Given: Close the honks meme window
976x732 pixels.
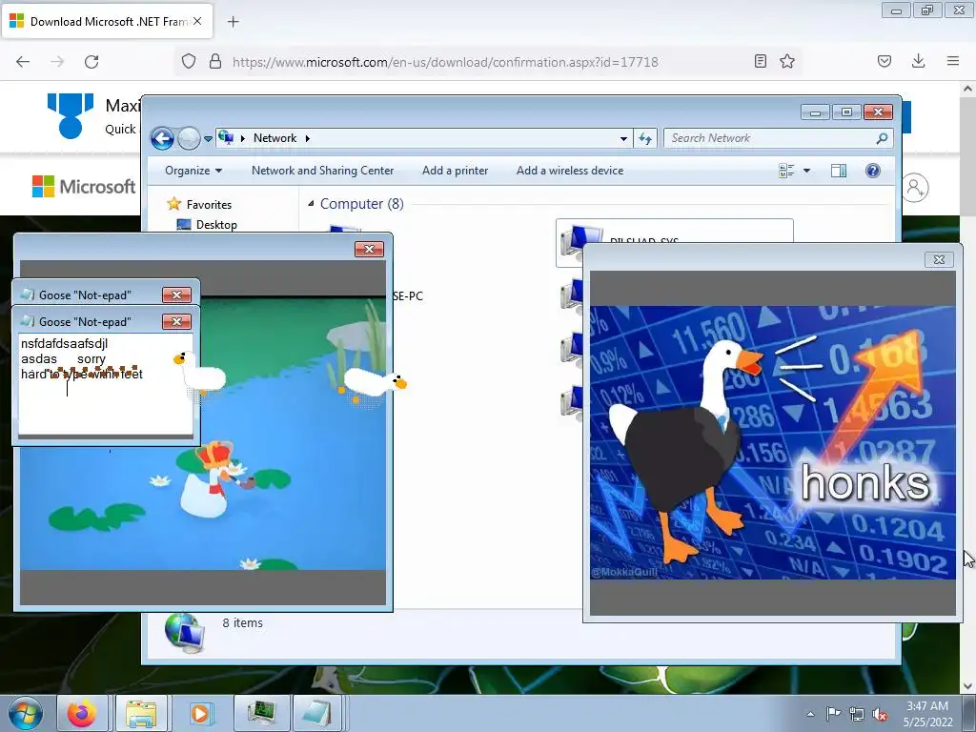Looking at the screenshot, I should [x=939, y=259].
